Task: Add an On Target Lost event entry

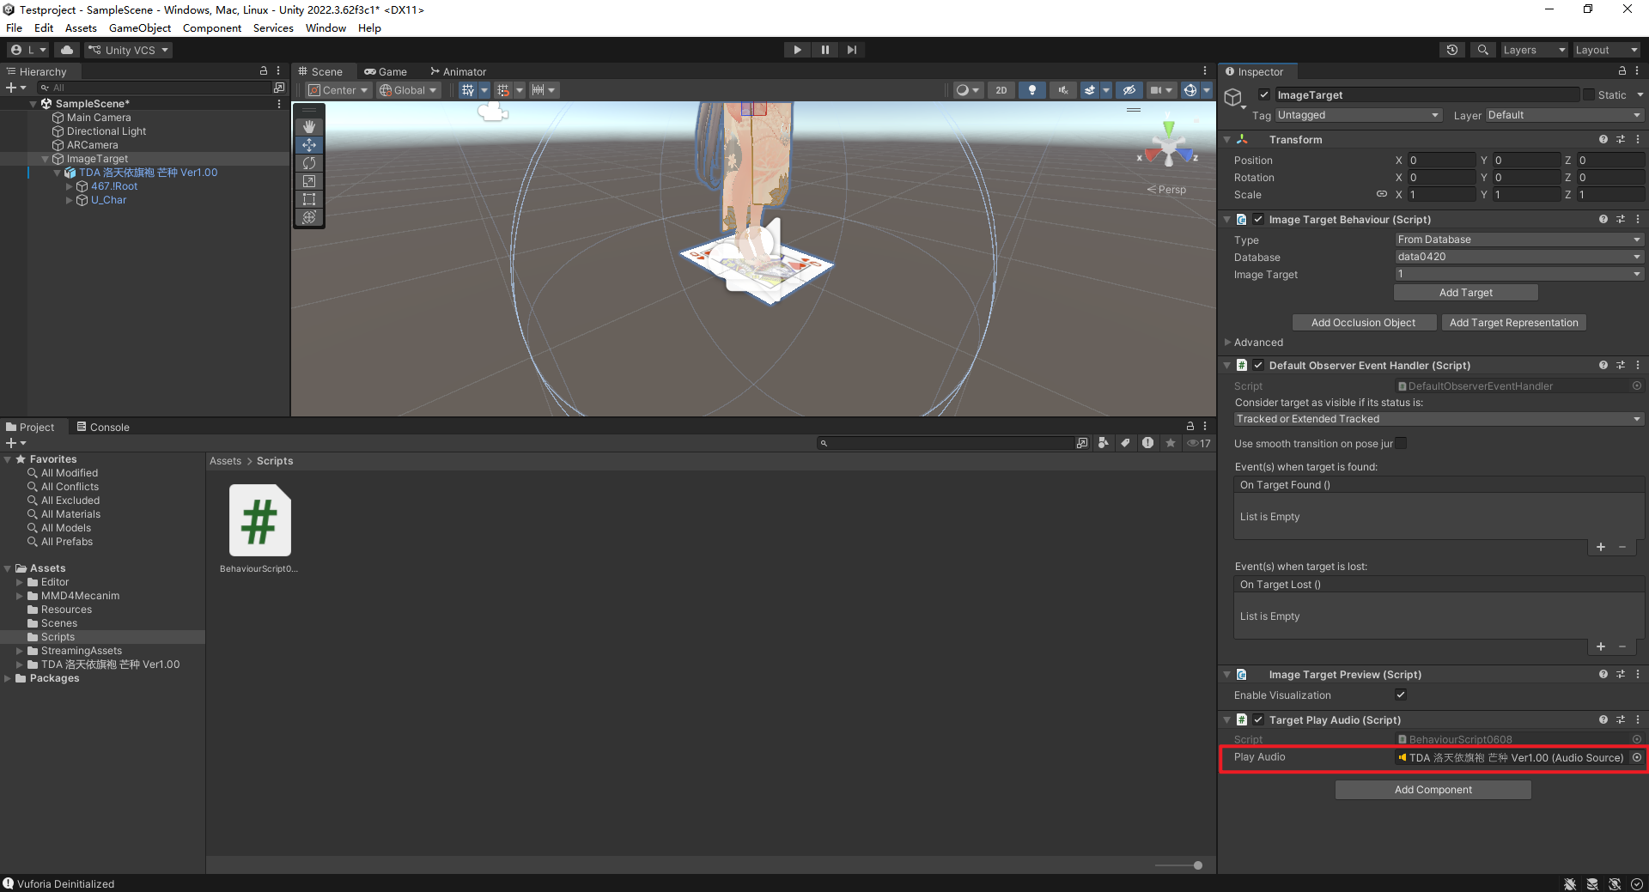Action: (x=1601, y=646)
